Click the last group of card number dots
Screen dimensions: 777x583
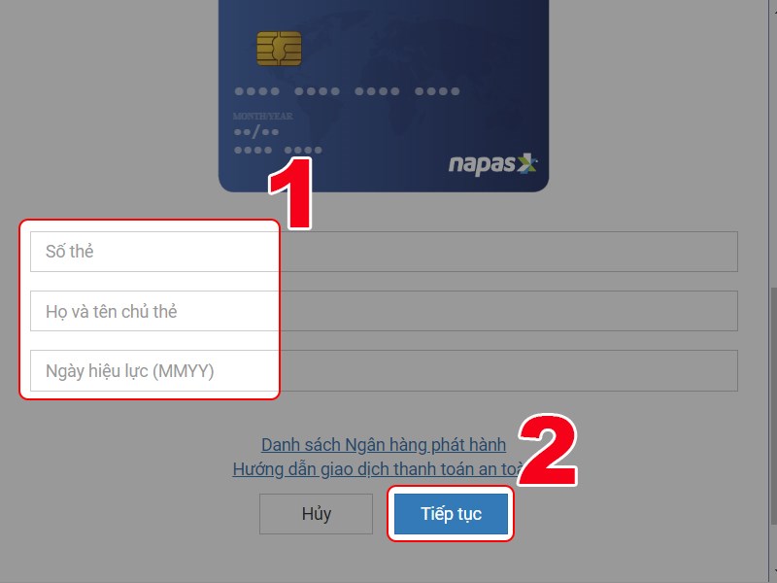(437, 91)
